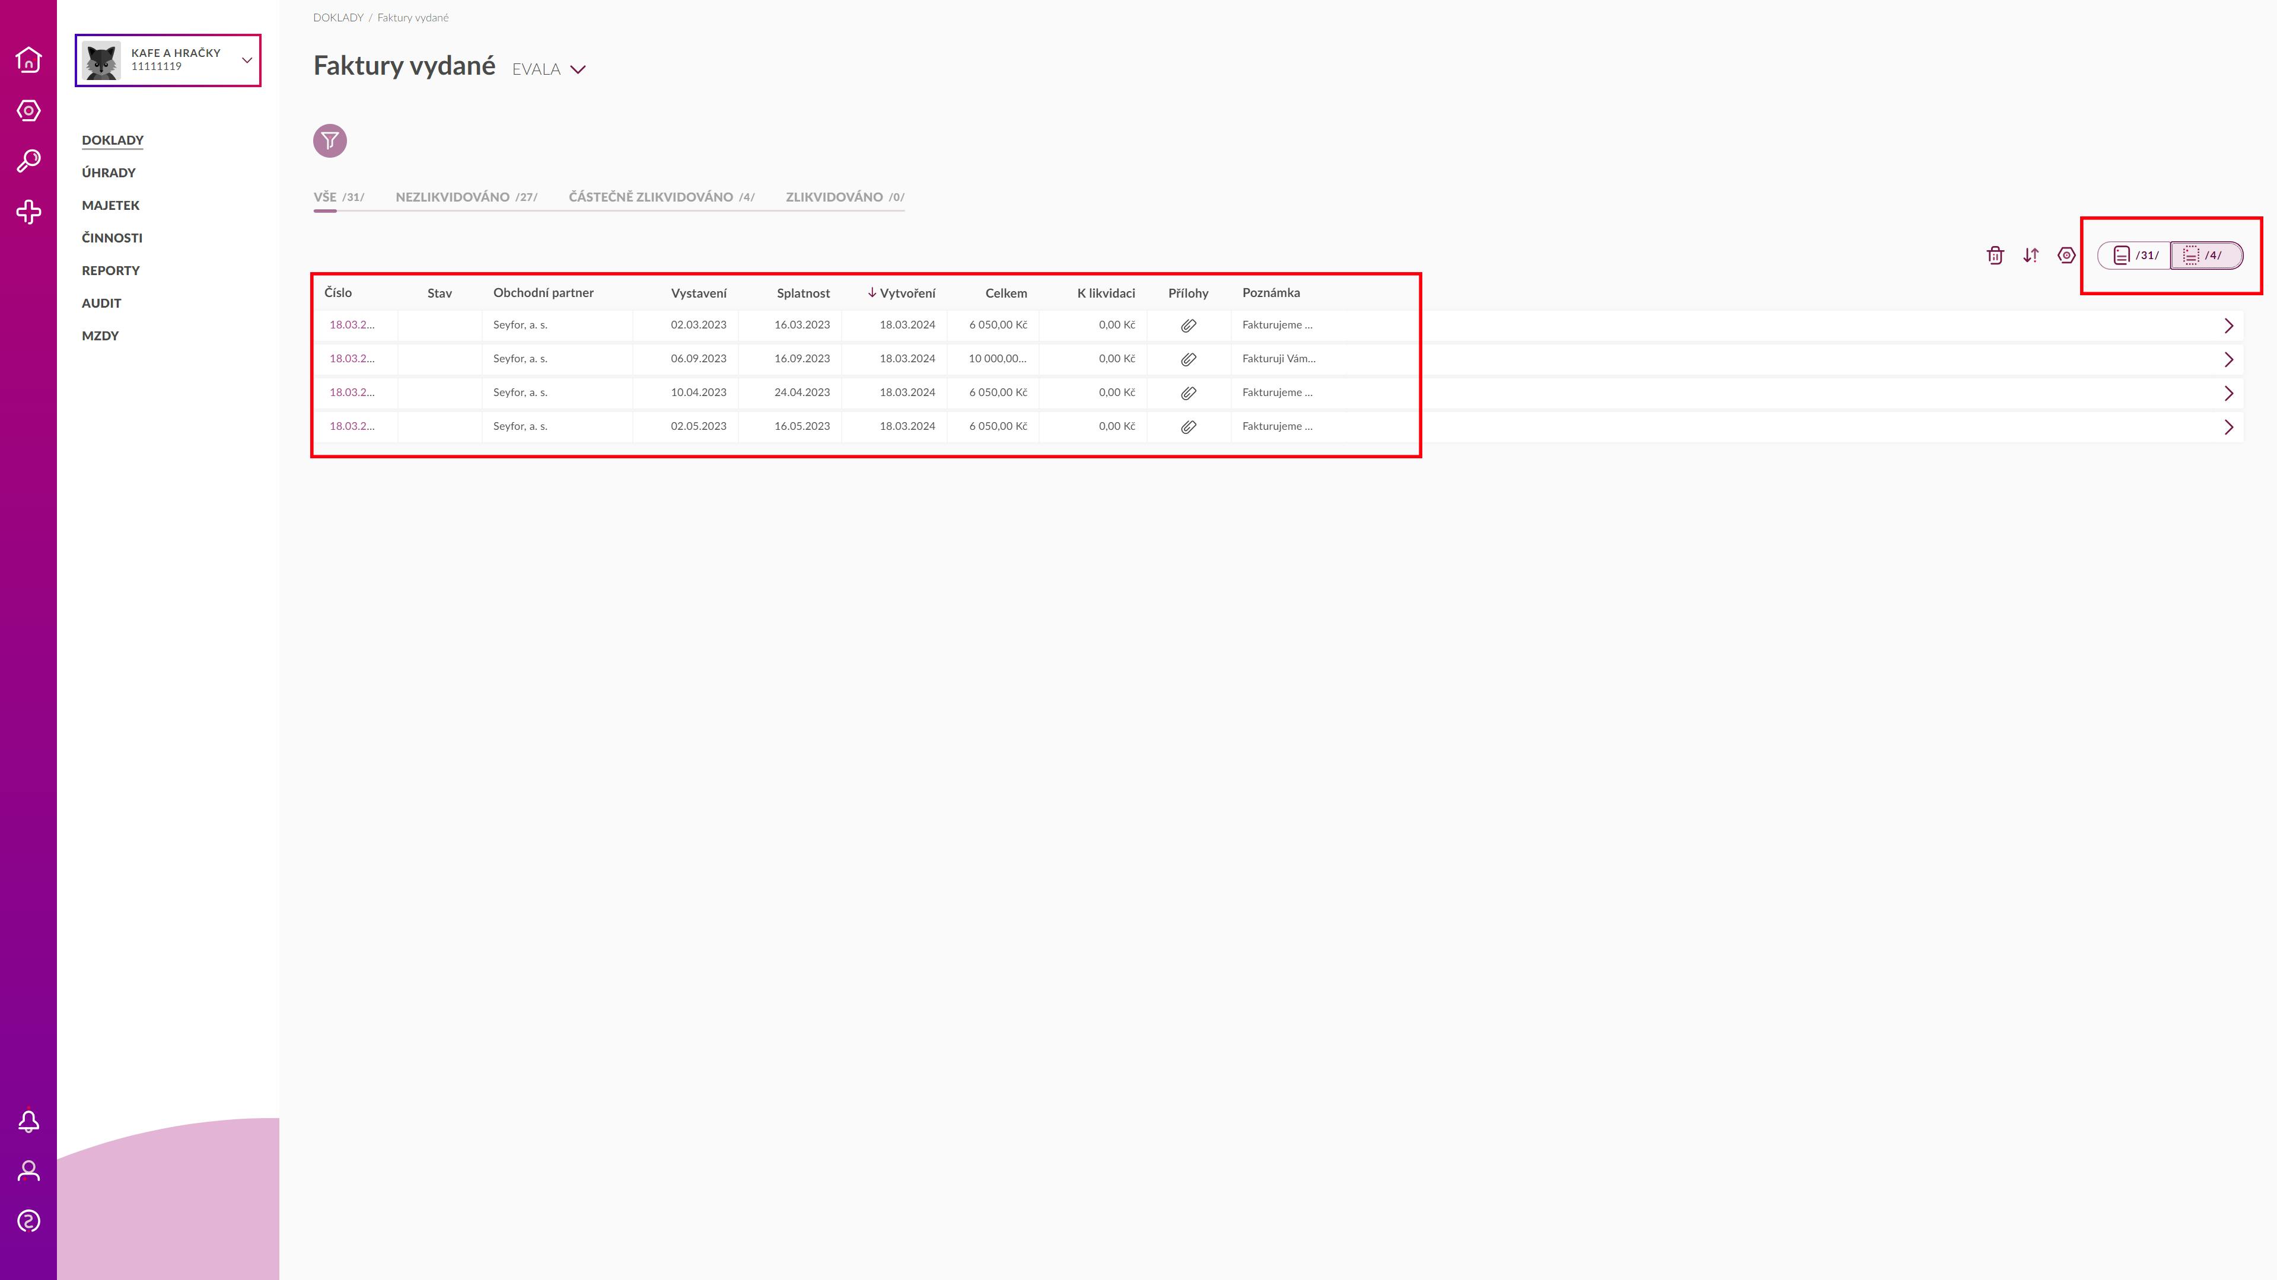Switch to ZLIKVIDOVÁNO /0/ tab
The width and height of the screenshot is (2277, 1280).
(845, 197)
